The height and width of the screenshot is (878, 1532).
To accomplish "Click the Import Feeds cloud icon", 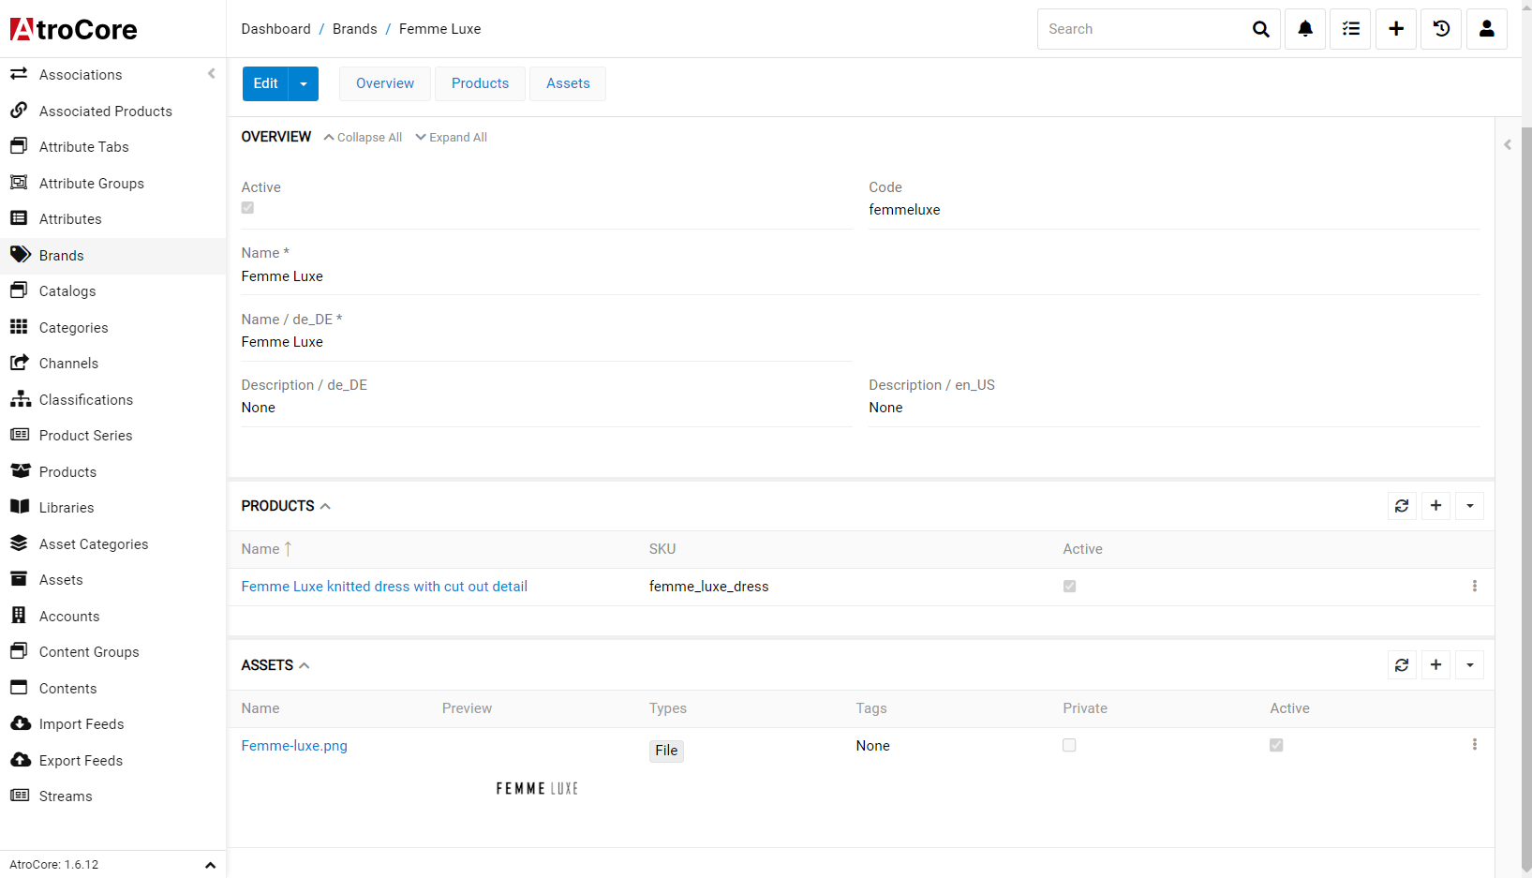I will tap(21, 722).
